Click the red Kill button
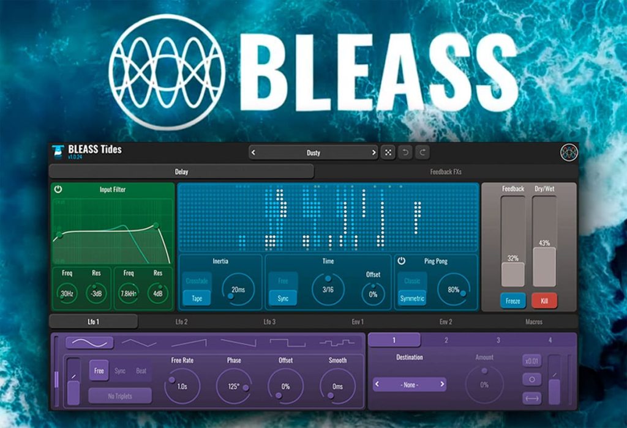Screen dimensions: 627x428 544,301
